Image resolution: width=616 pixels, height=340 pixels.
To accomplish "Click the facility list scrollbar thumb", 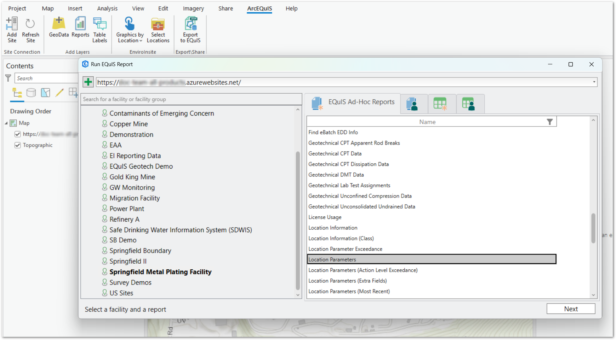I will [298, 221].
